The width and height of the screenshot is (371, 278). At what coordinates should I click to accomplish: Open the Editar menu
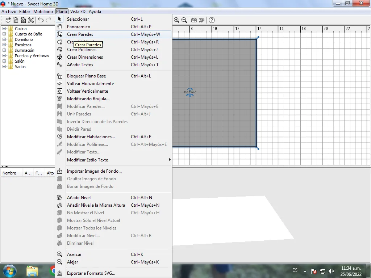[25, 11]
